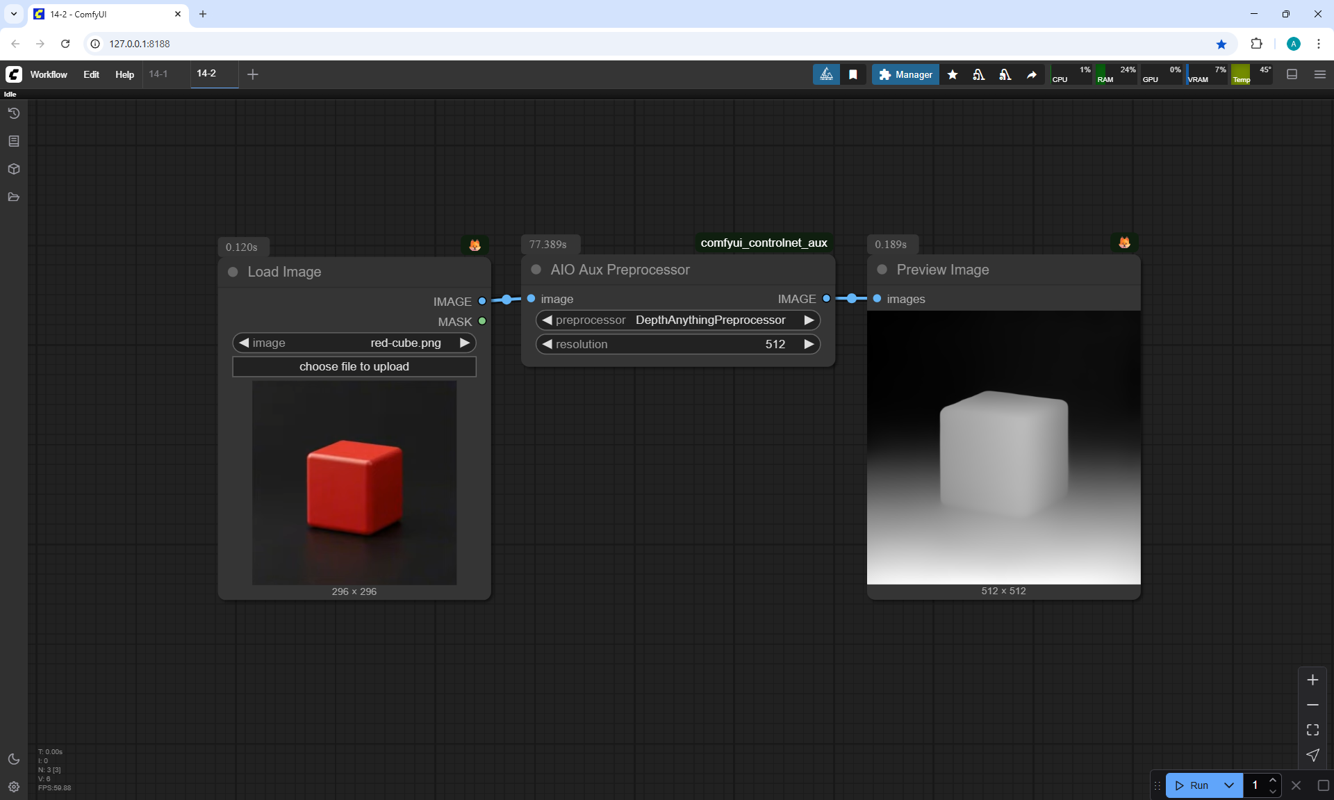Open the workflows folder sidebar icon

tap(14, 197)
